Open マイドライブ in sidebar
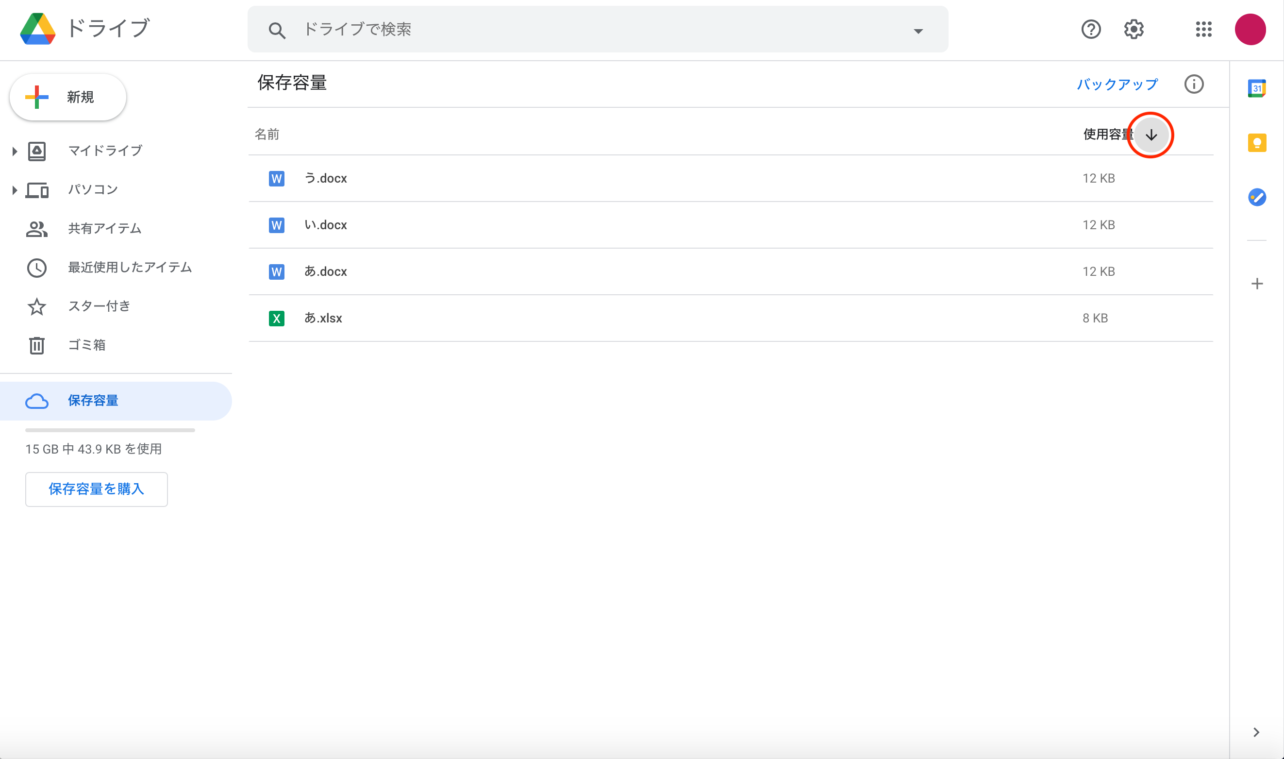This screenshot has width=1284, height=759. 105,151
